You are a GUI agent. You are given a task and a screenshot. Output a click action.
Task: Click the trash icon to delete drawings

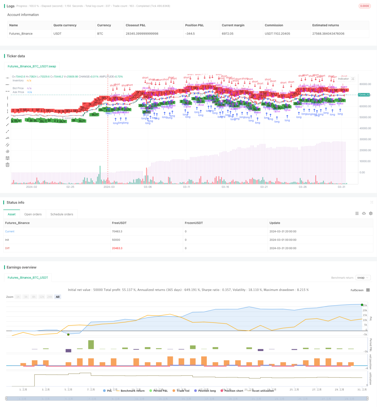(8, 165)
